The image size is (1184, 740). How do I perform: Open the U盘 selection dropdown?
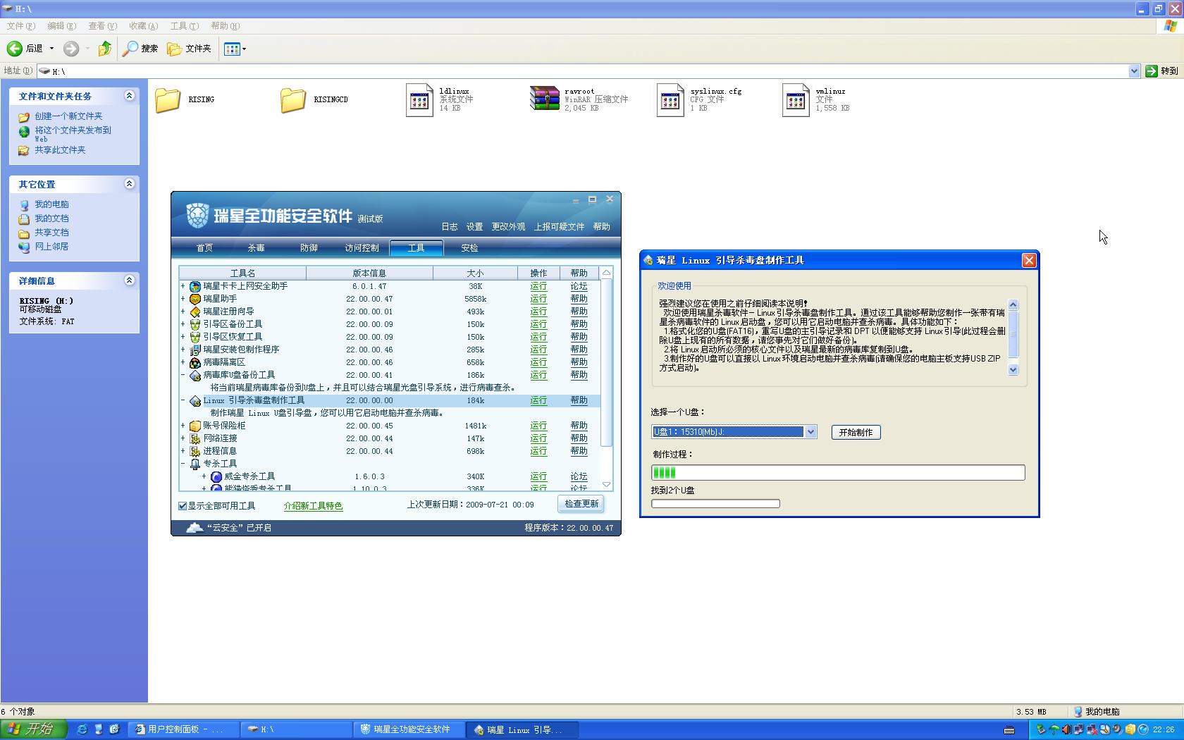click(810, 432)
